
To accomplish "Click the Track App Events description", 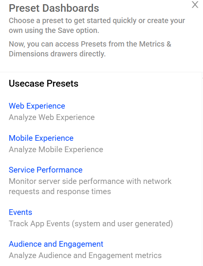I will pos(91,224).
